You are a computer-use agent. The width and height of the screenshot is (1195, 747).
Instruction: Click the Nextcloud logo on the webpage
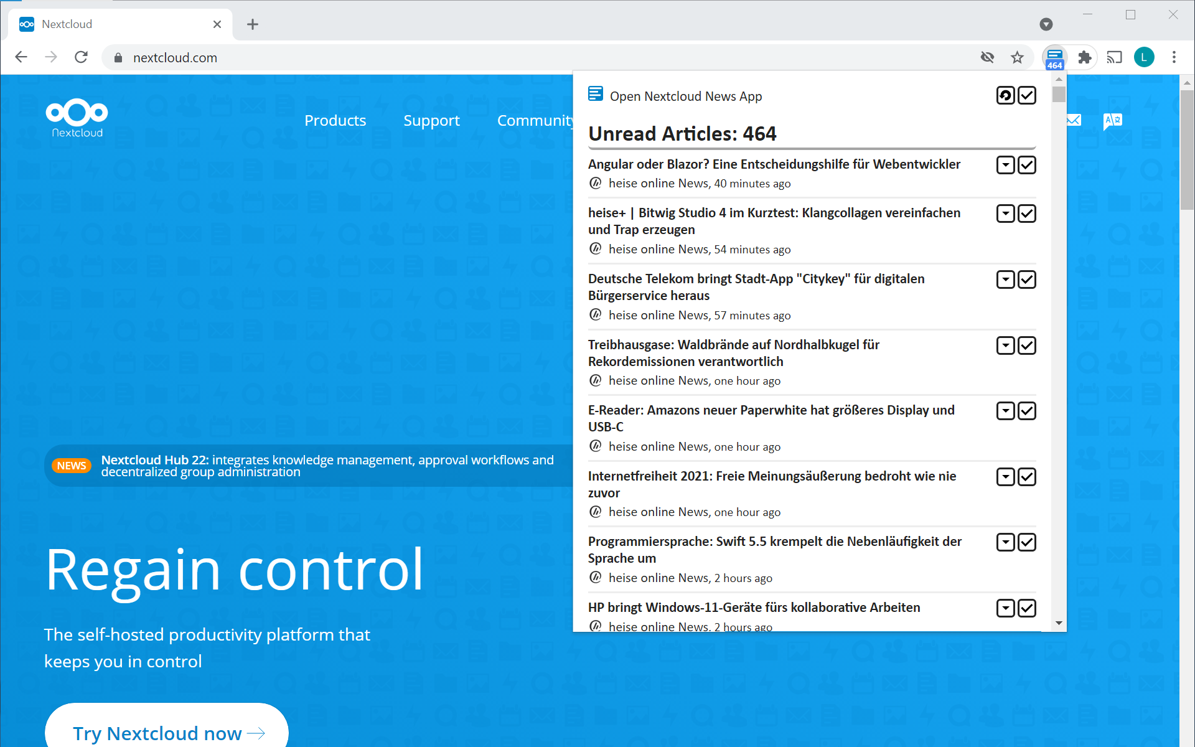tap(77, 118)
